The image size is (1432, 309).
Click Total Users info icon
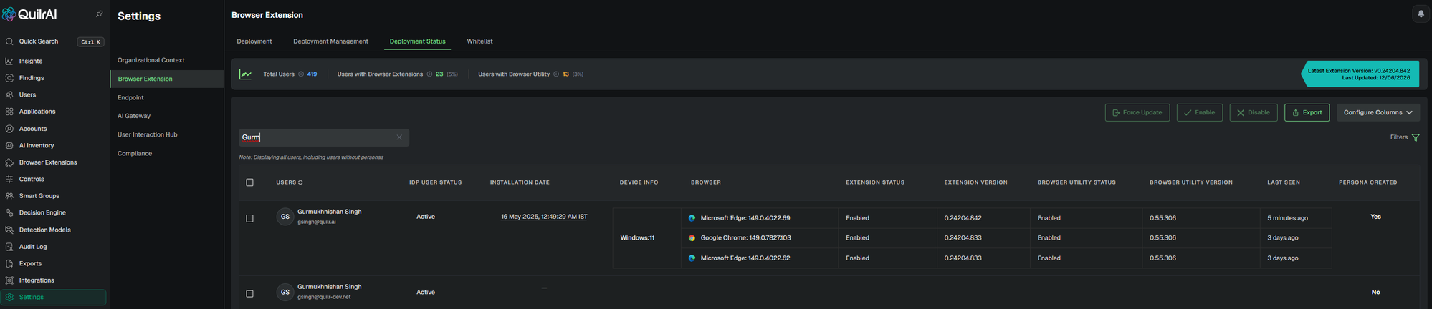(x=301, y=74)
